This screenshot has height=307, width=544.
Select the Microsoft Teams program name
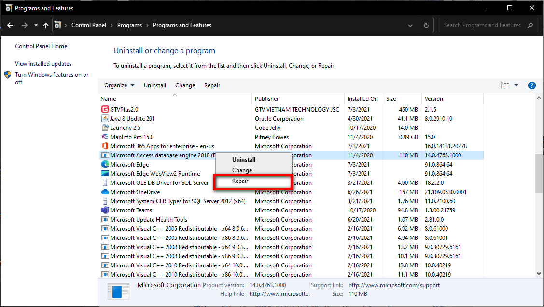click(131, 210)
